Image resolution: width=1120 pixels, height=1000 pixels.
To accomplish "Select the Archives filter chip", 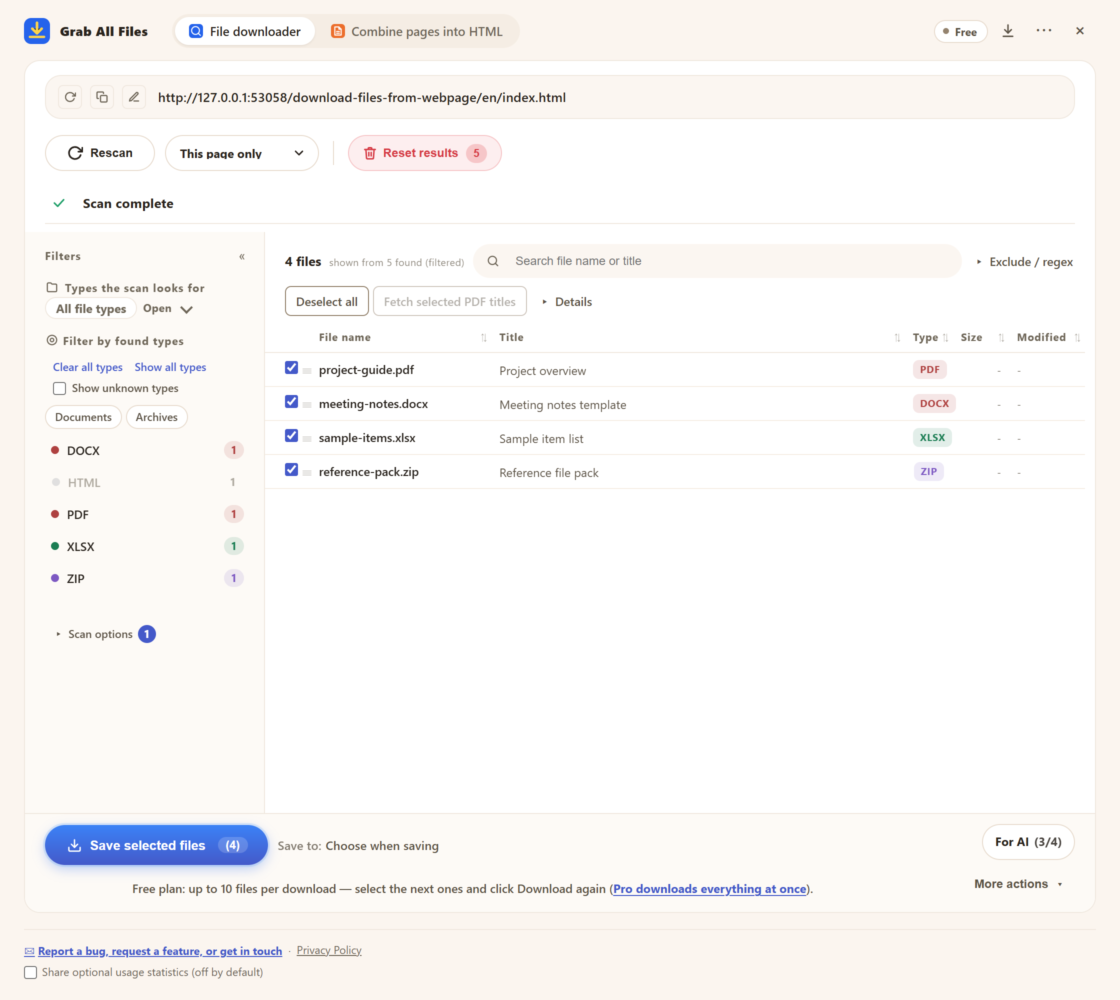I will [x=156, y=417].
